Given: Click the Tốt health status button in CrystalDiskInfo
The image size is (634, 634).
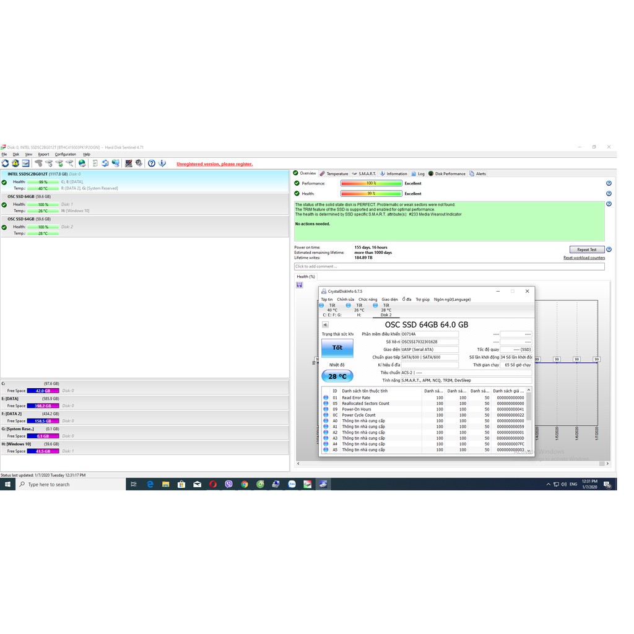Looking at the screenshot, I should point(337,348).
